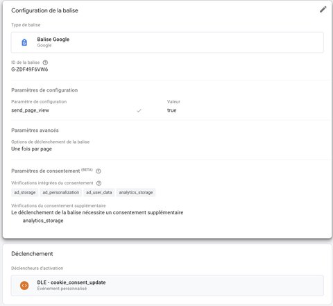Click the Déclenchement section heading
This screenshot has height=306, width=333.
click(32, 254)
